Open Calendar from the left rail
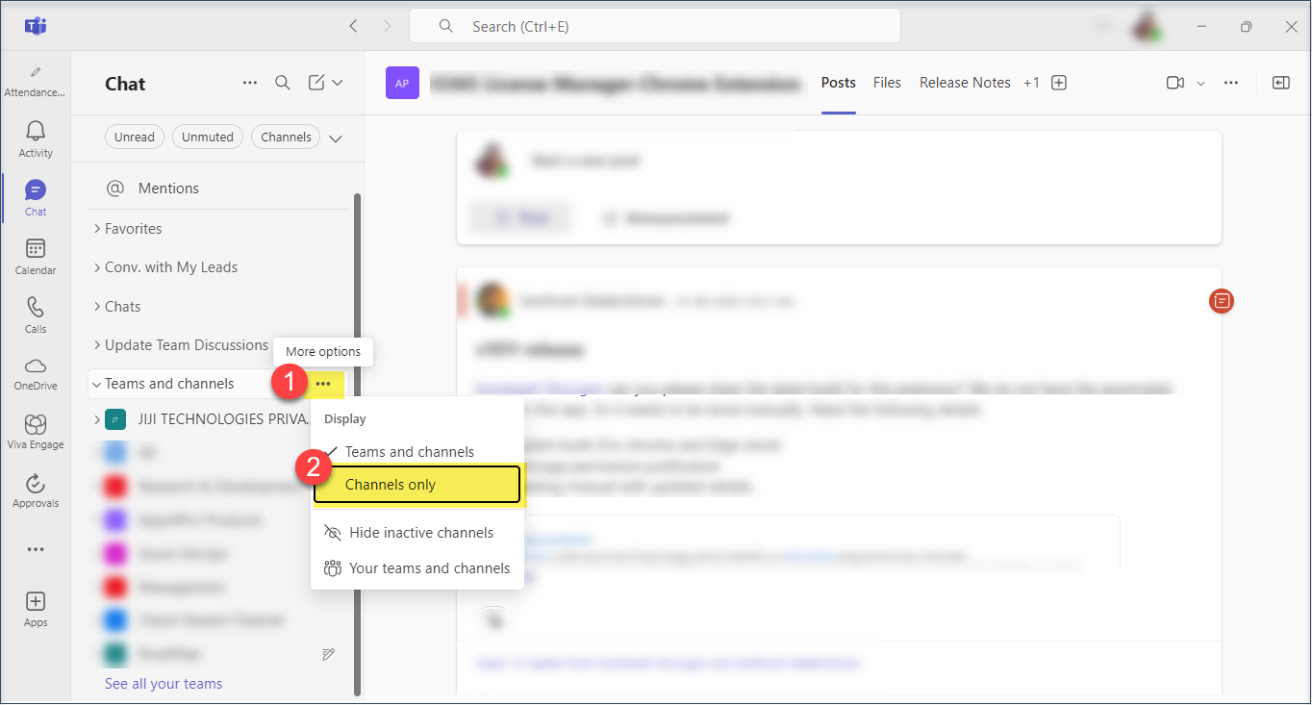1312x705 pixels. click(36, 256)
